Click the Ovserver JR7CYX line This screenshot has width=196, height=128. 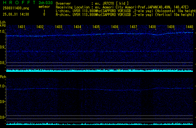pos(92,3)
